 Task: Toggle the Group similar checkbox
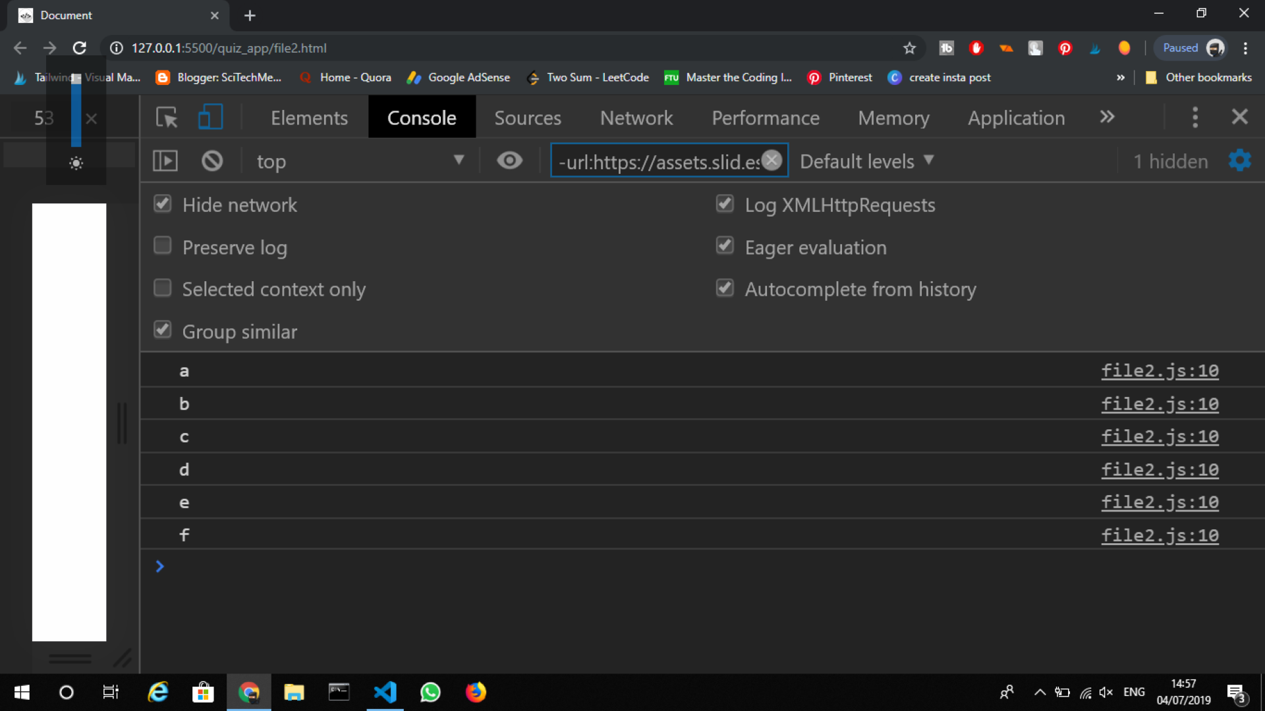pos(161,330)
